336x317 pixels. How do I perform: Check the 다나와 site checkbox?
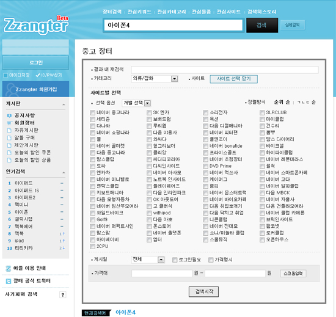click(93, 126)
